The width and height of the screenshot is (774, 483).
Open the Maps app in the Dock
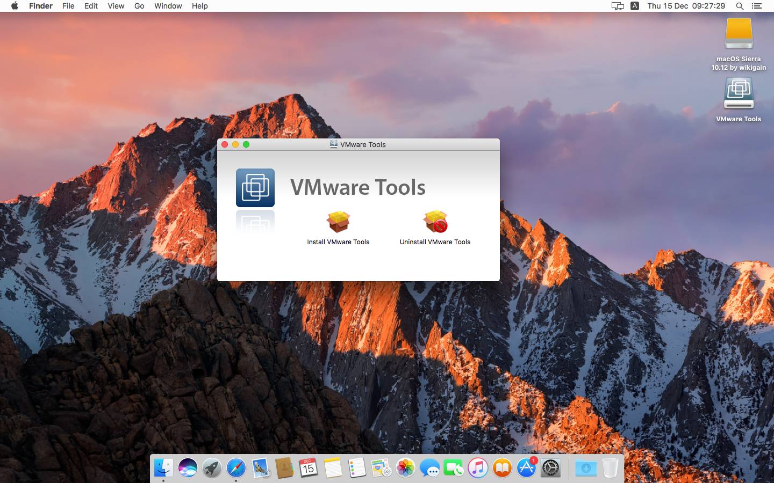[381, 468]
